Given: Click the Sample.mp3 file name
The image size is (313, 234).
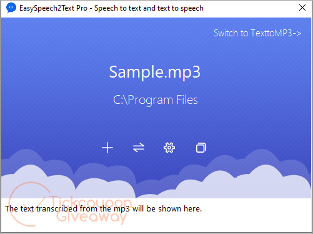Looking at the screenshot, I should tap(155, 72).
